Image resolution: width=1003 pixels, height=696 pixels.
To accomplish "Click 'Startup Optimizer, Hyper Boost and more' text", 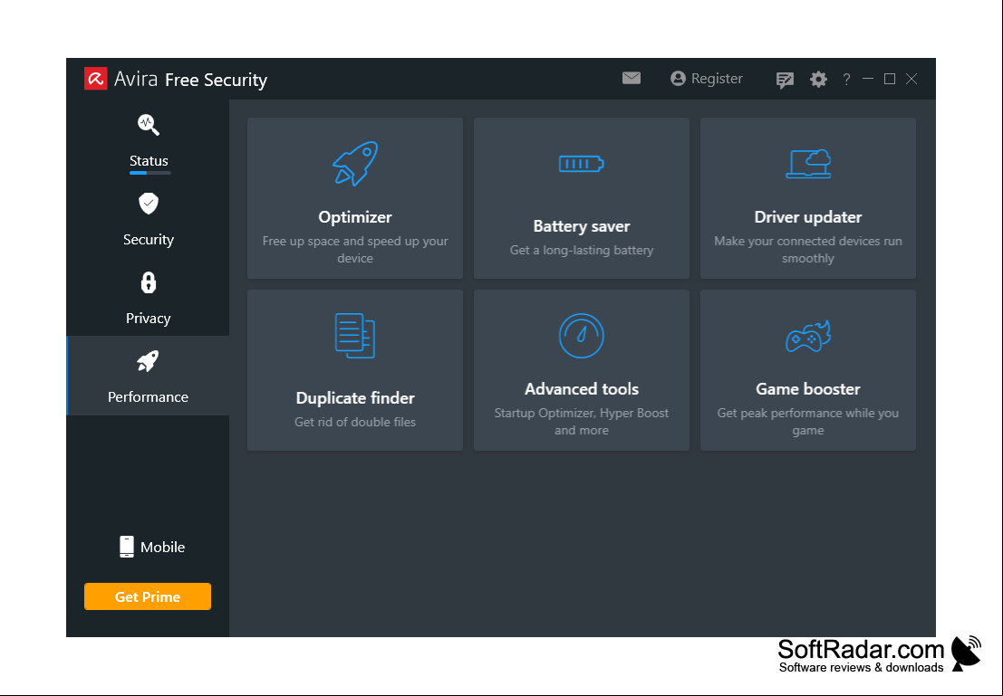I will coord(582,421).
